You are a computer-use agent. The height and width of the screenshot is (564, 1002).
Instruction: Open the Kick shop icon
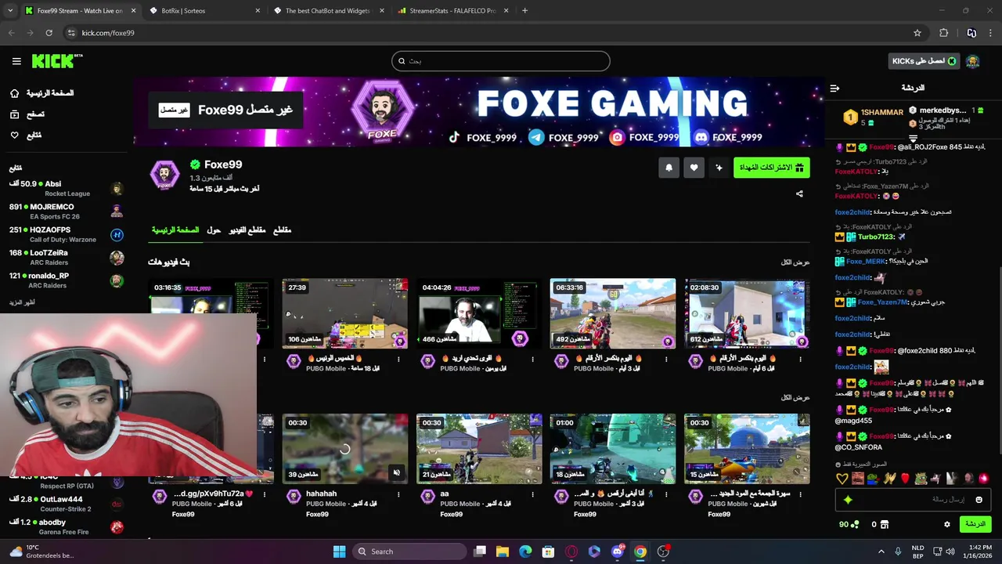885,524
